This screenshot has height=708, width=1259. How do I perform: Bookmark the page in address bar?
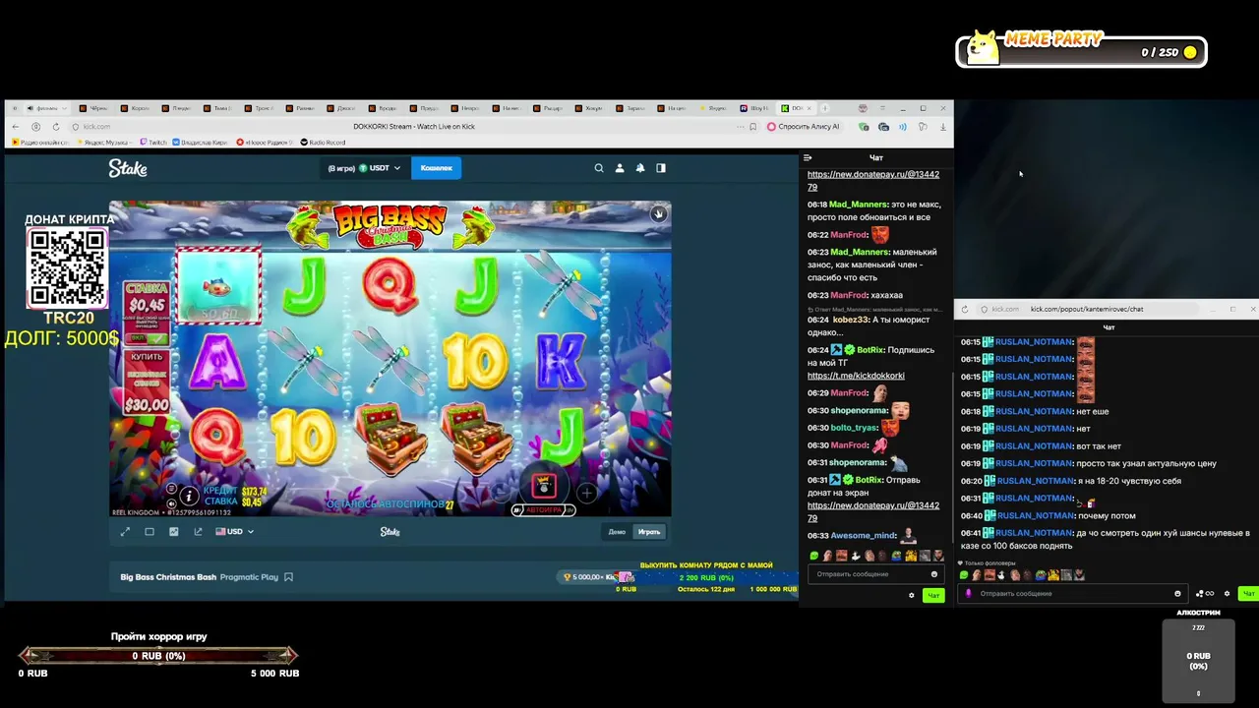point(753,127)
